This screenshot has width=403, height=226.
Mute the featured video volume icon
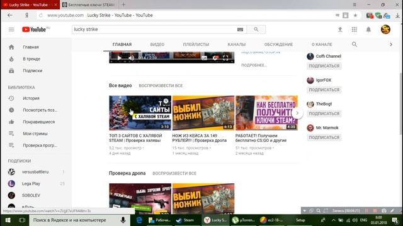(132, 58)
